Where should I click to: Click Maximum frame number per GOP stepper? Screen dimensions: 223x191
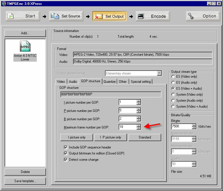point(139,127)
